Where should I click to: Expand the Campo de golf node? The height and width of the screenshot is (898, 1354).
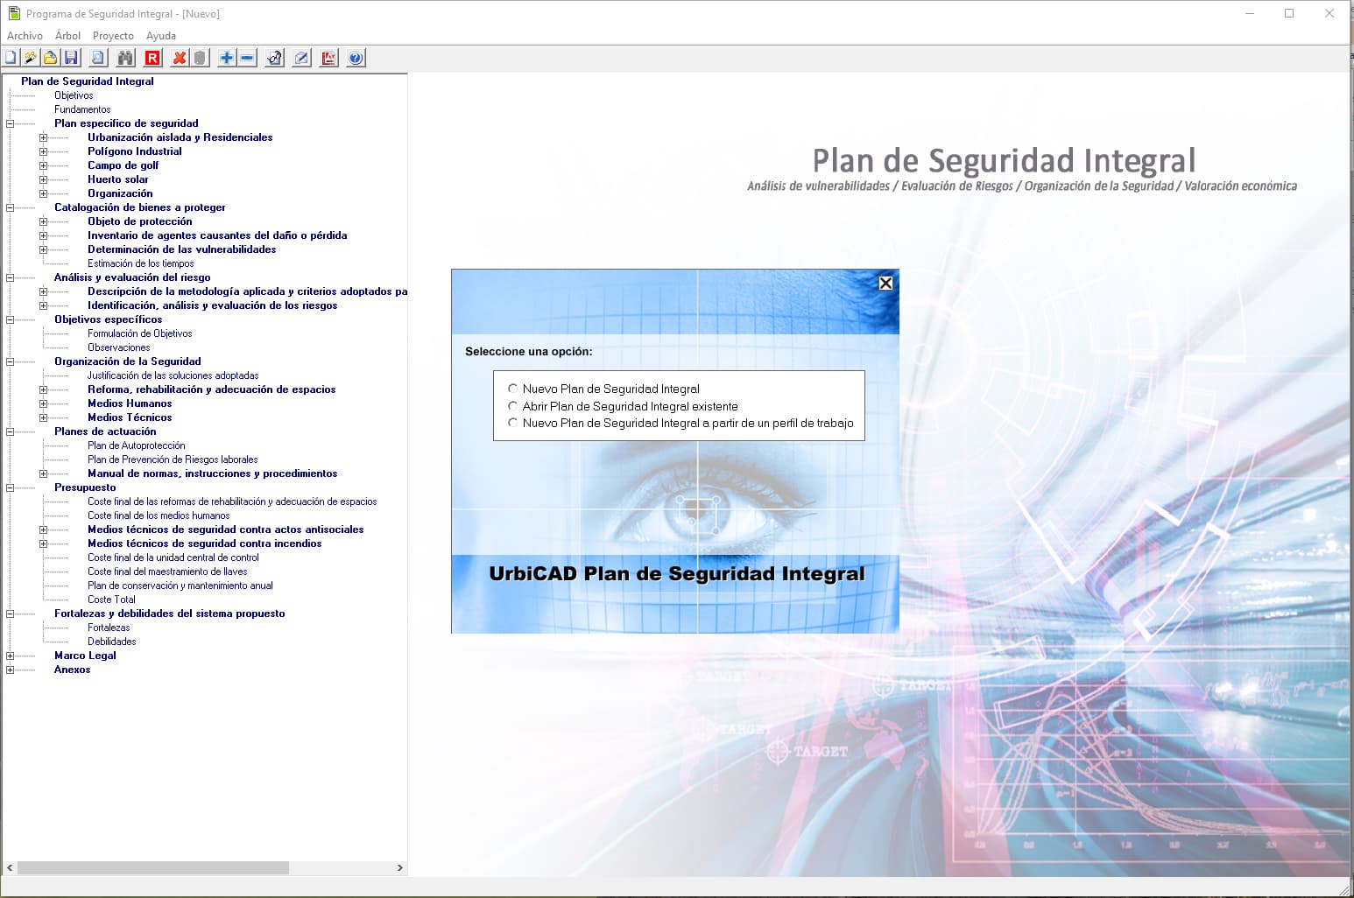click(x=43, y=165)
